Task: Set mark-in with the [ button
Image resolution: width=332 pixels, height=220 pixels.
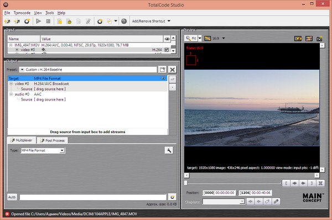Action: [286, 183]
